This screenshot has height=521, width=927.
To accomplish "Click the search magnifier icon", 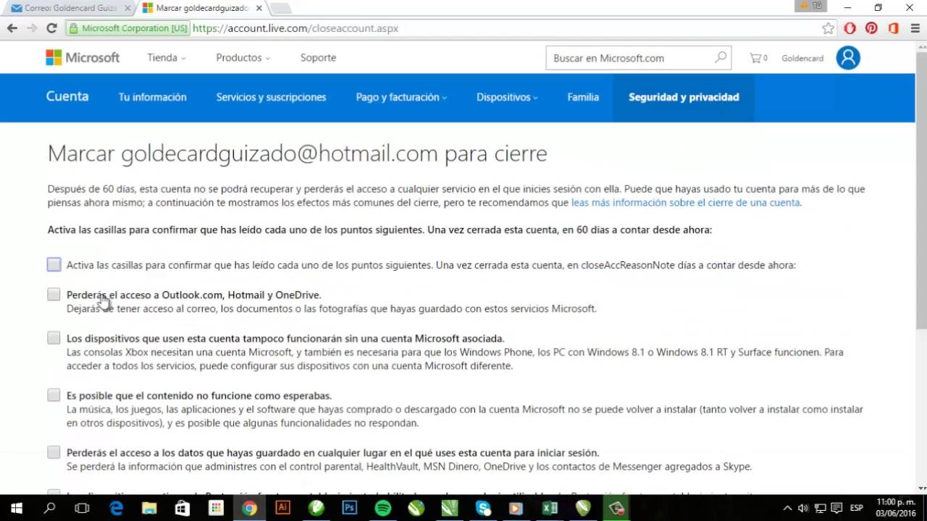I will 721,57.
